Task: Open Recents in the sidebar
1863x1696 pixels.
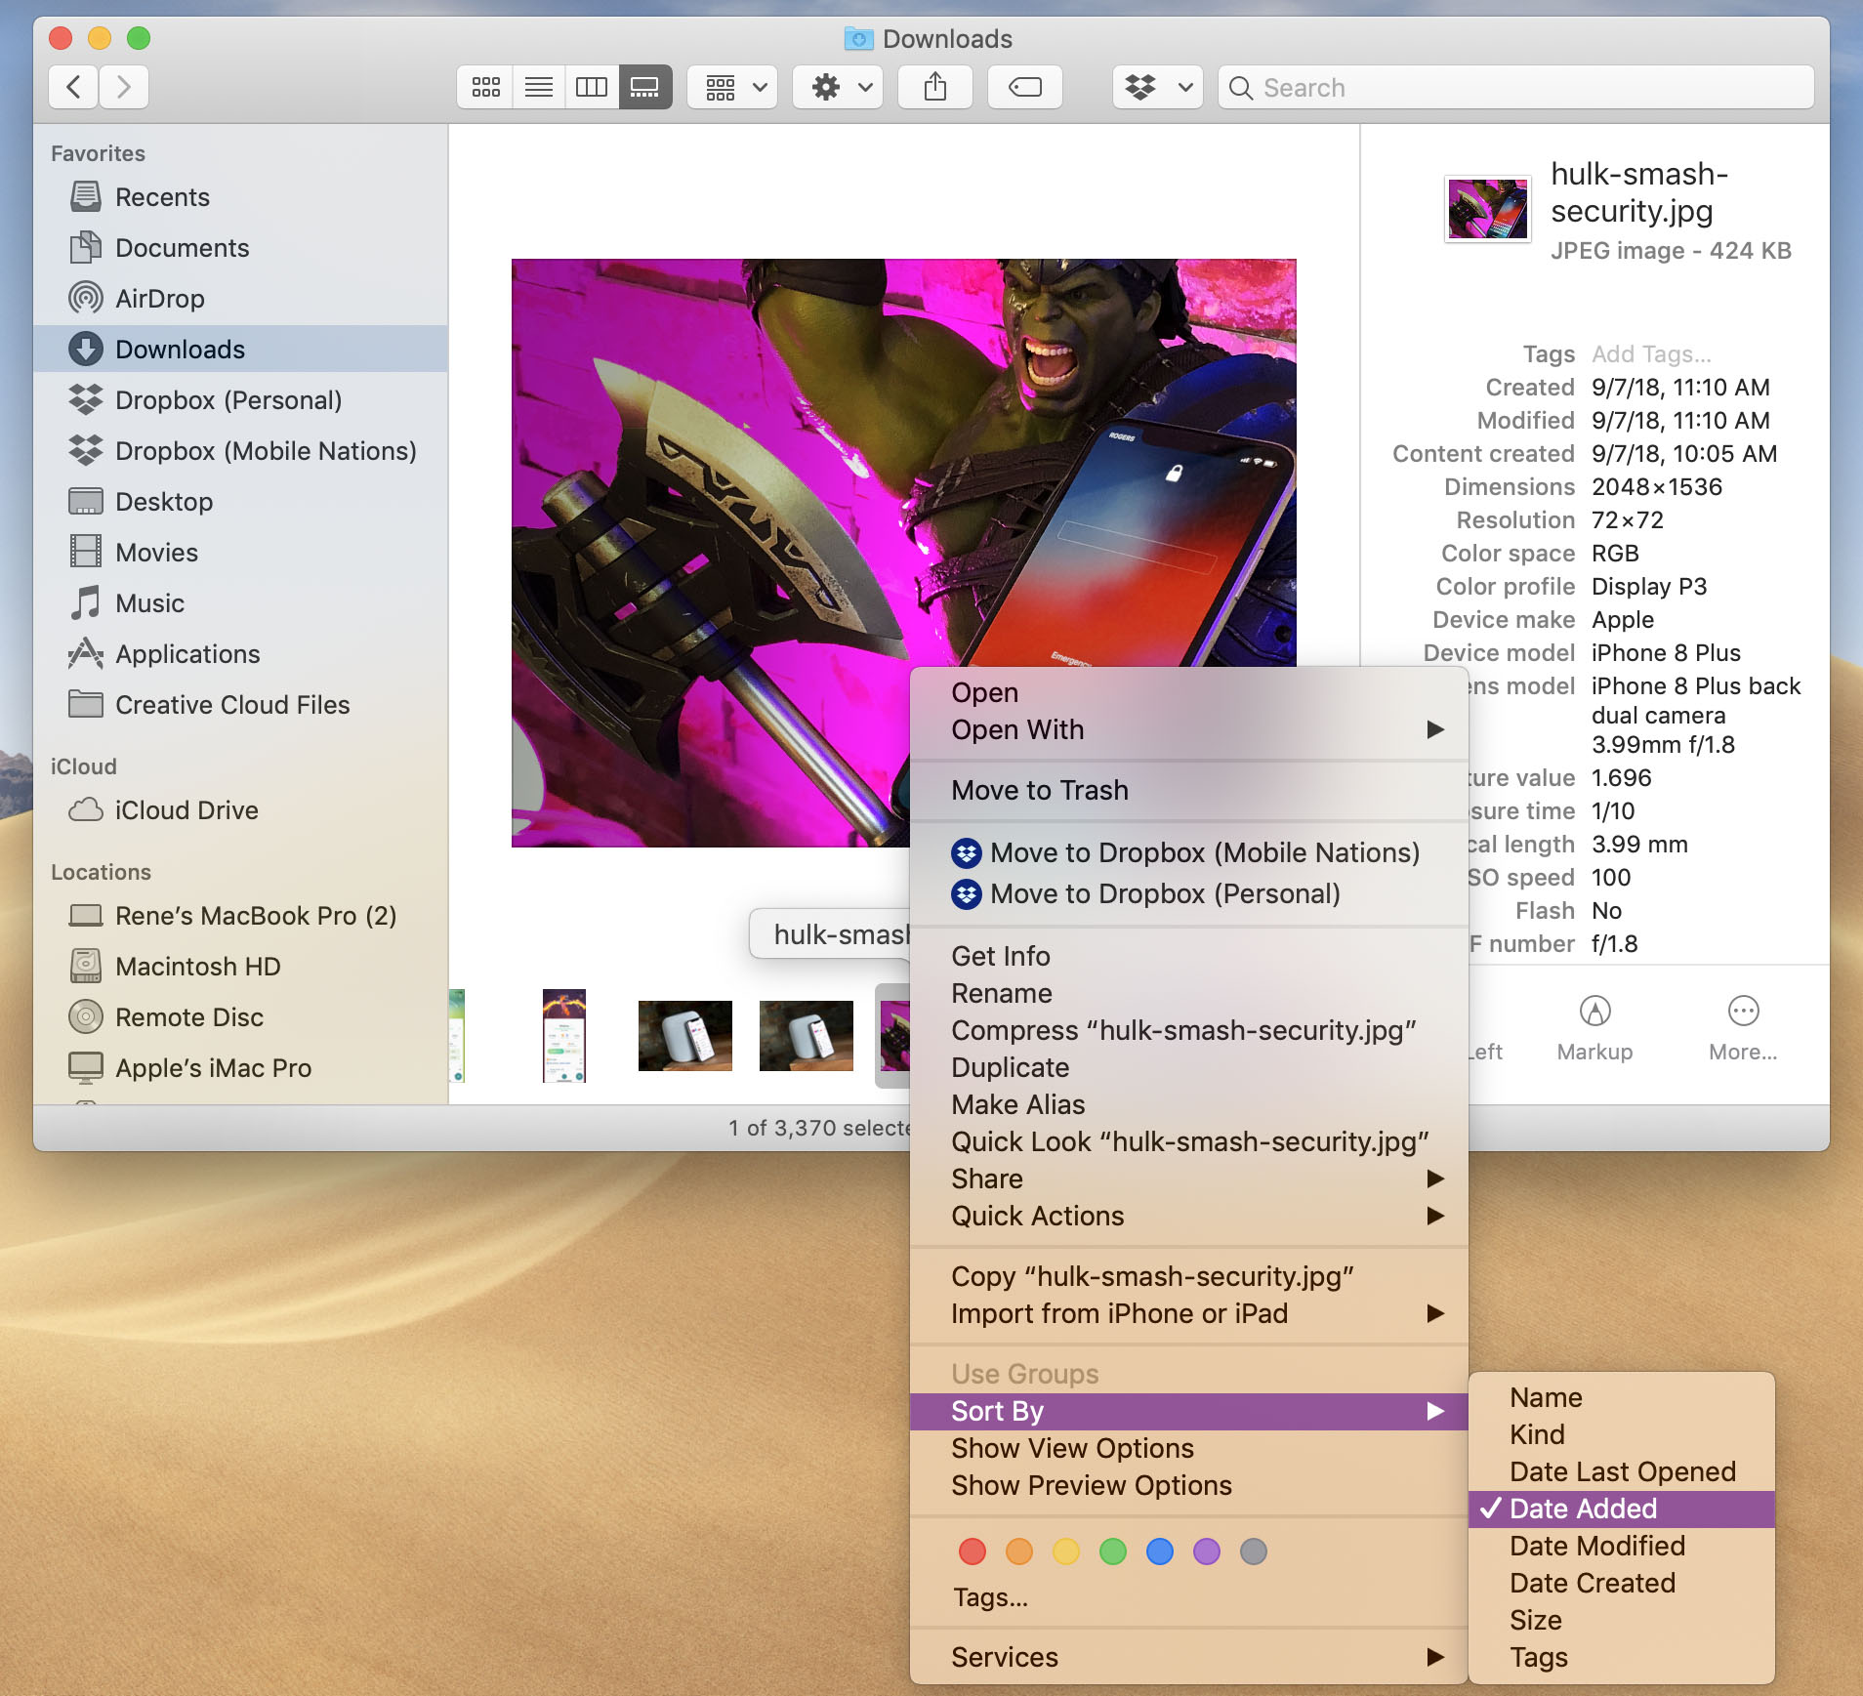Action: tap(240, 196)
